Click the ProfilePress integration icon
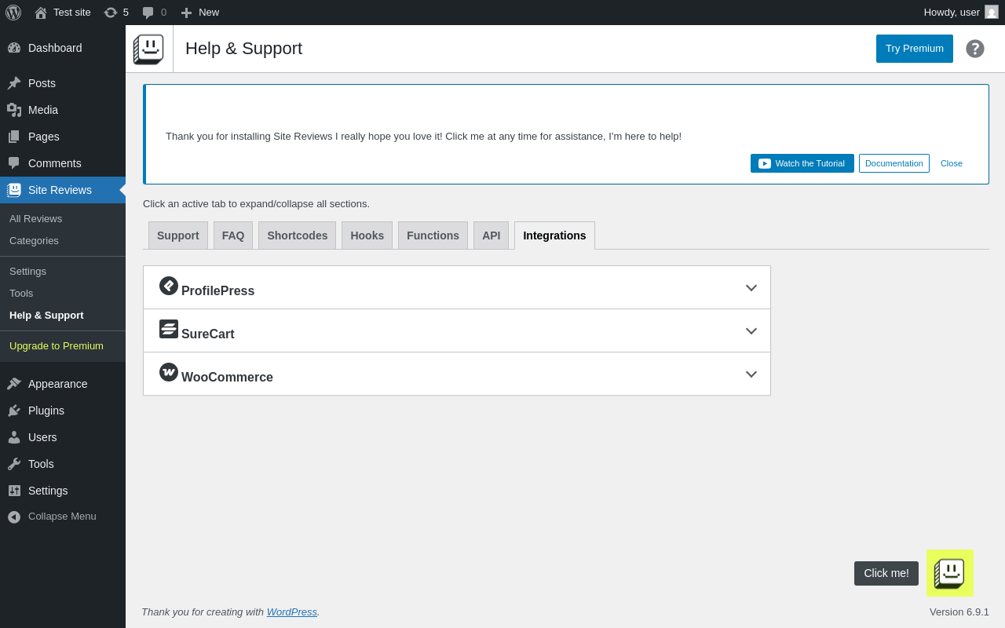This screenshot has height=628, width=1005. (x=169, y=286)
